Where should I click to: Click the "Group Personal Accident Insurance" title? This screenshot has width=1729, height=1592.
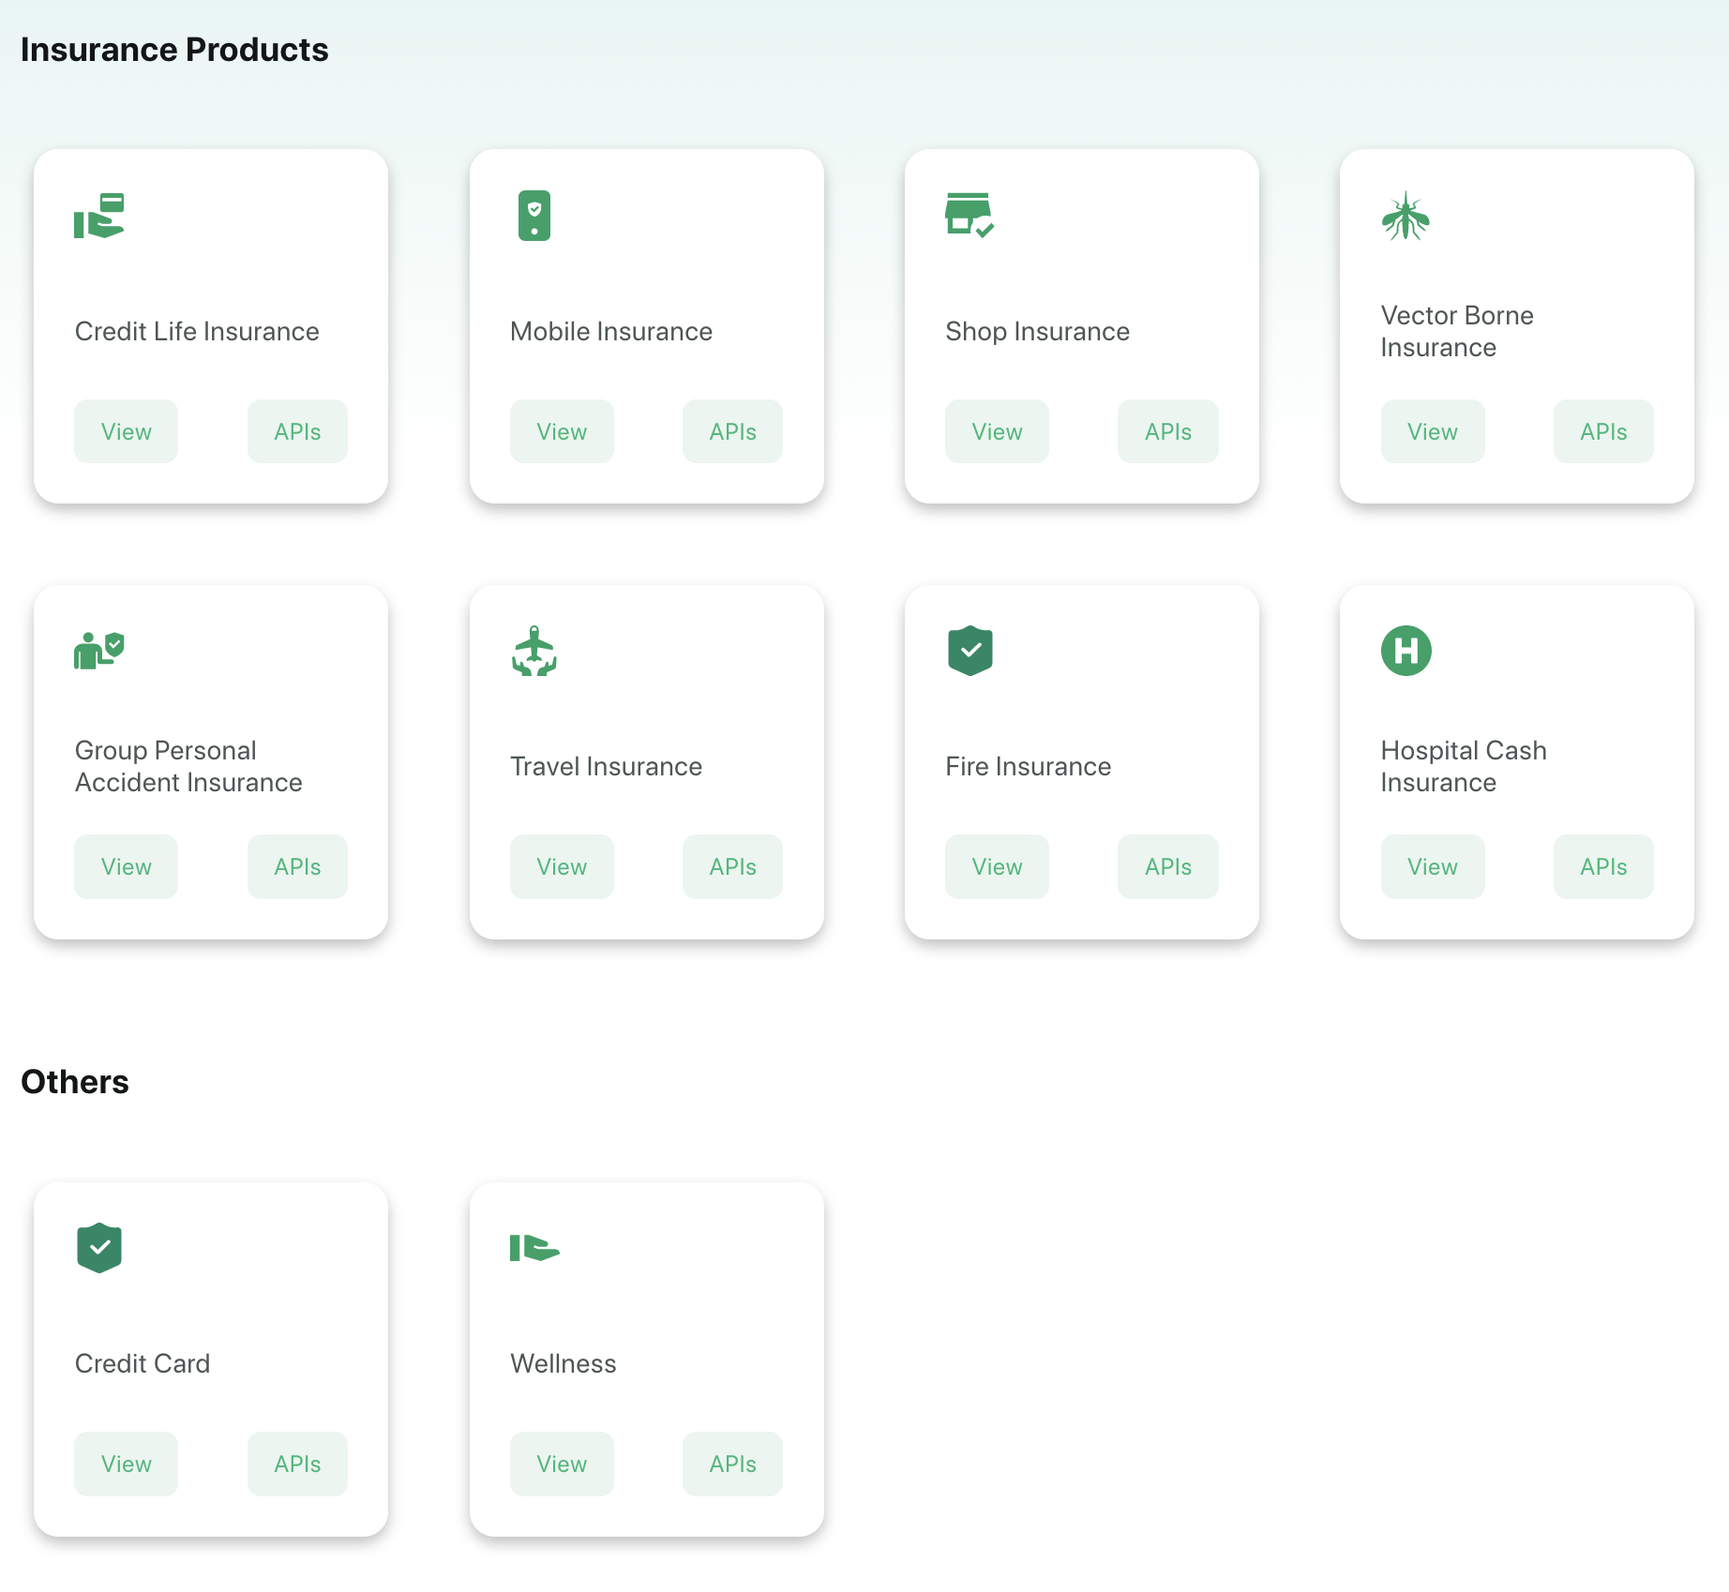coord(188,766)
